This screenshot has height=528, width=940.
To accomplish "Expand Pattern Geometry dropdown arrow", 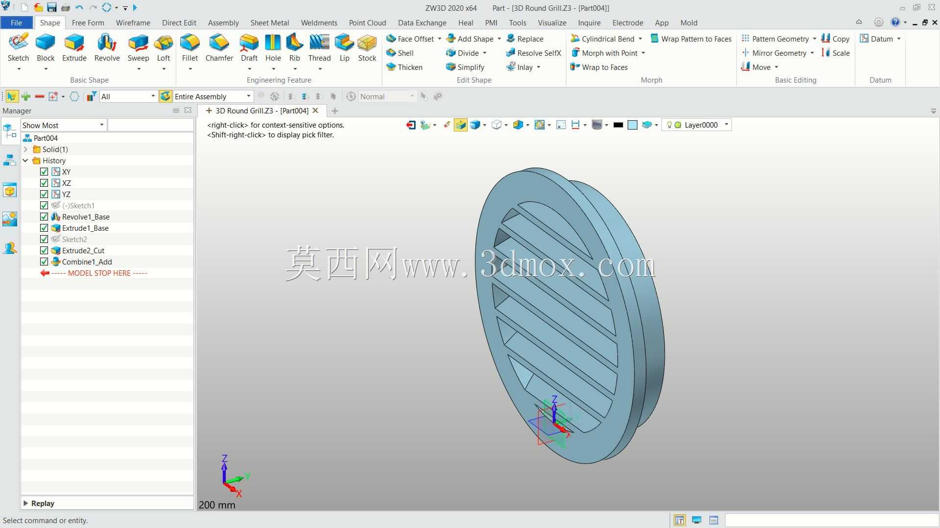I will click(814, 39).
